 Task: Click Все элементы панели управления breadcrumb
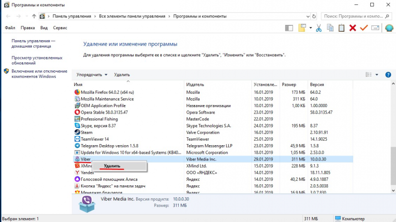(132, 16)
